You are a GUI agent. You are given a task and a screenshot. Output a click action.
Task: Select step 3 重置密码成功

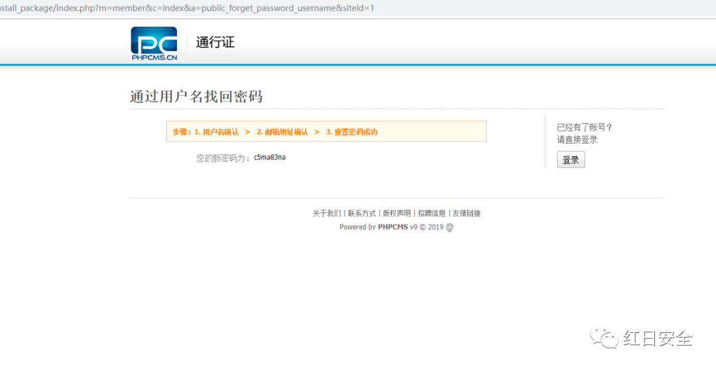pos(351,132)
